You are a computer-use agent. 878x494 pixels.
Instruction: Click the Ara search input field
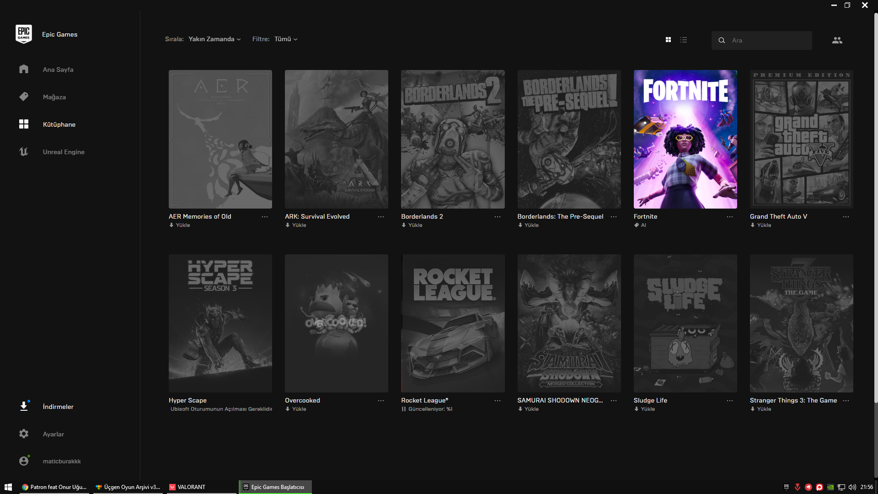(x=762, y=40)
